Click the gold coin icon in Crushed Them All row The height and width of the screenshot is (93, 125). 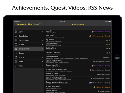pos(109,53)
